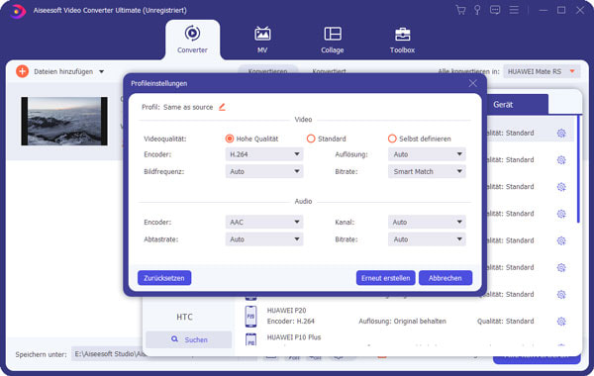Viewport: 594px width, 376px height.
Task: Select HTC in device brand list
Action: [x=184, y=317]
